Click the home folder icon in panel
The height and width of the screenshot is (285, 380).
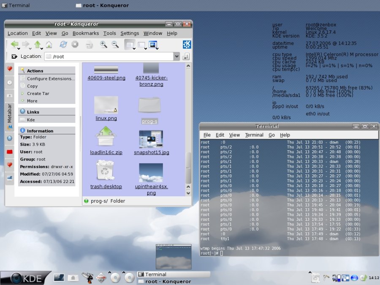(73, 278)
